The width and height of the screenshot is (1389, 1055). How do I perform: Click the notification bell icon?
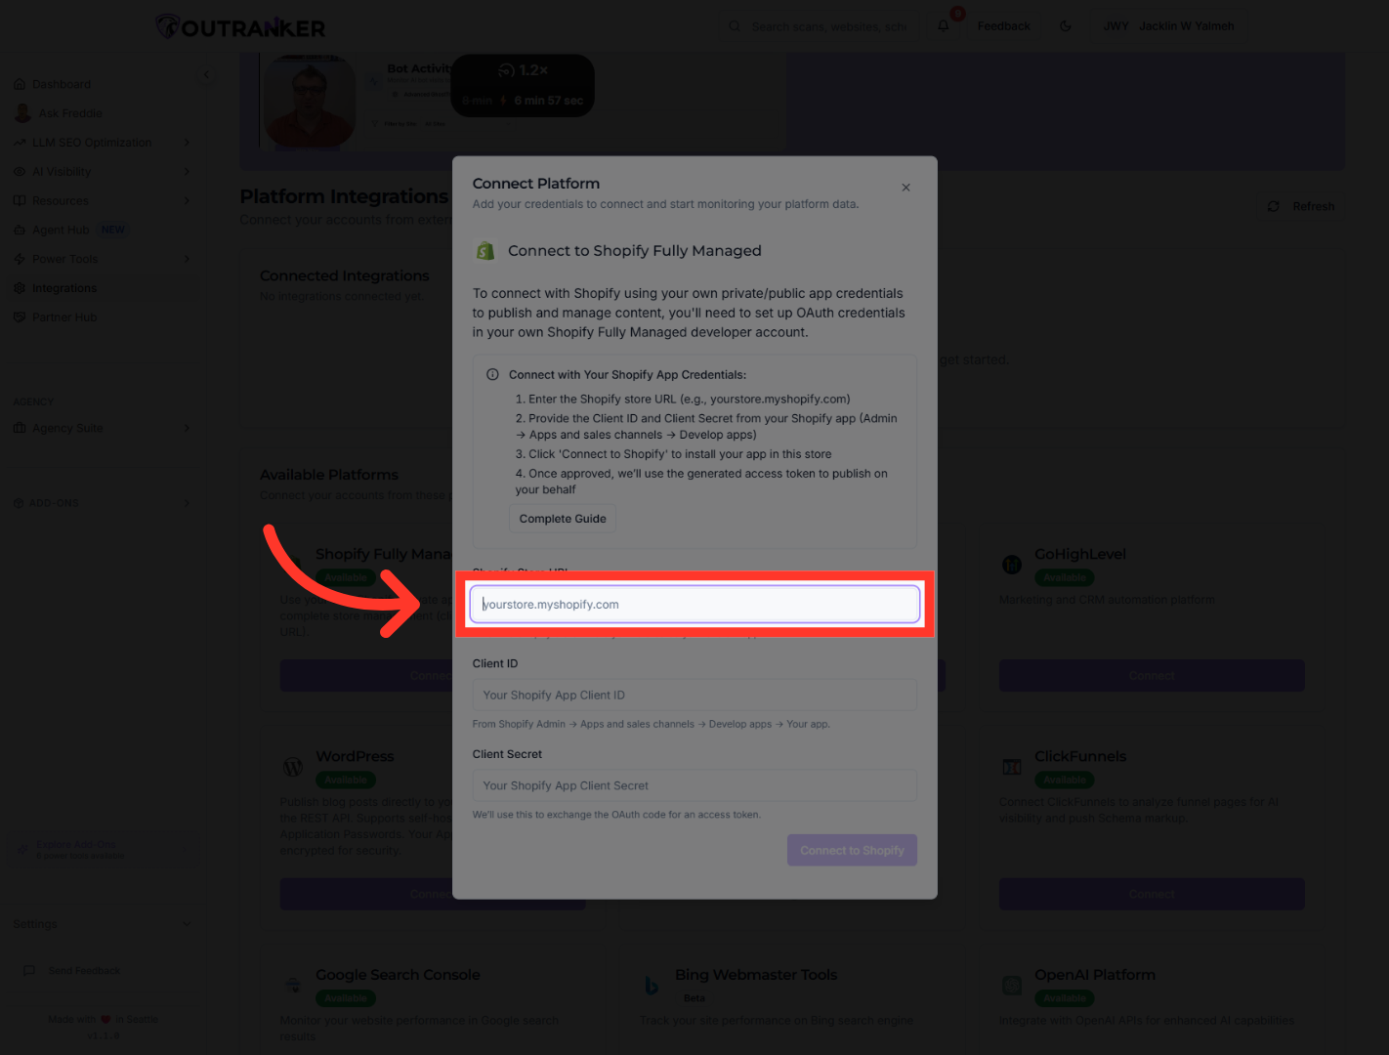coord(944,26)
